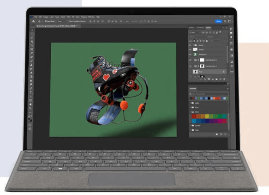The height and width of the screenshot is (195, 269).
Task: Open the search magnifier icon at top right
Action: pyautogui.click(x=225, y=21)
